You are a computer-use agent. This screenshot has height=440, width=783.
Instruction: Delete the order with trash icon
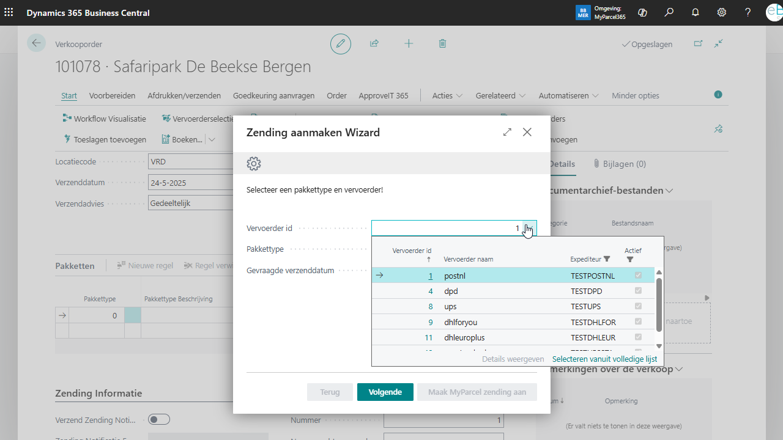[x=442, y=43]
